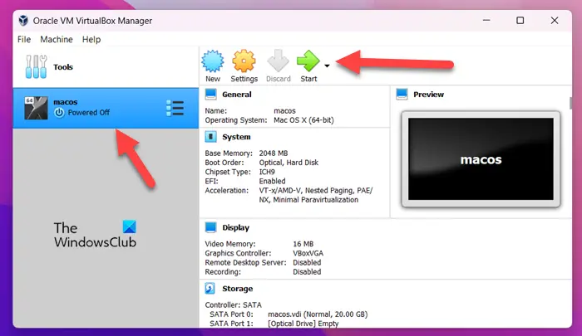
Task: Open the File menu
Action: 24,39
